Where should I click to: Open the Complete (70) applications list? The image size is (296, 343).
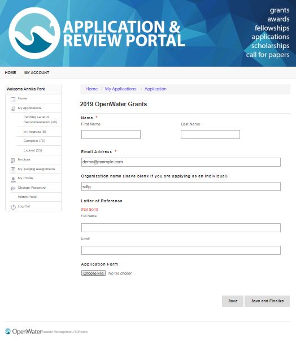tap(34, 141)
